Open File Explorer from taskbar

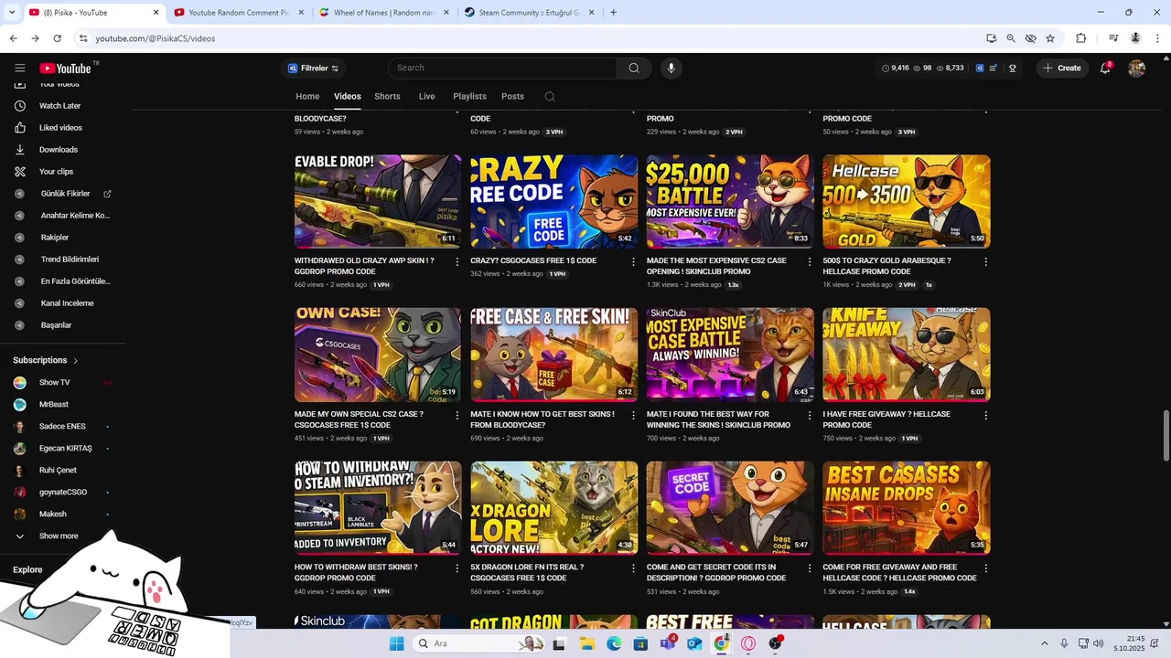point(586,643)
